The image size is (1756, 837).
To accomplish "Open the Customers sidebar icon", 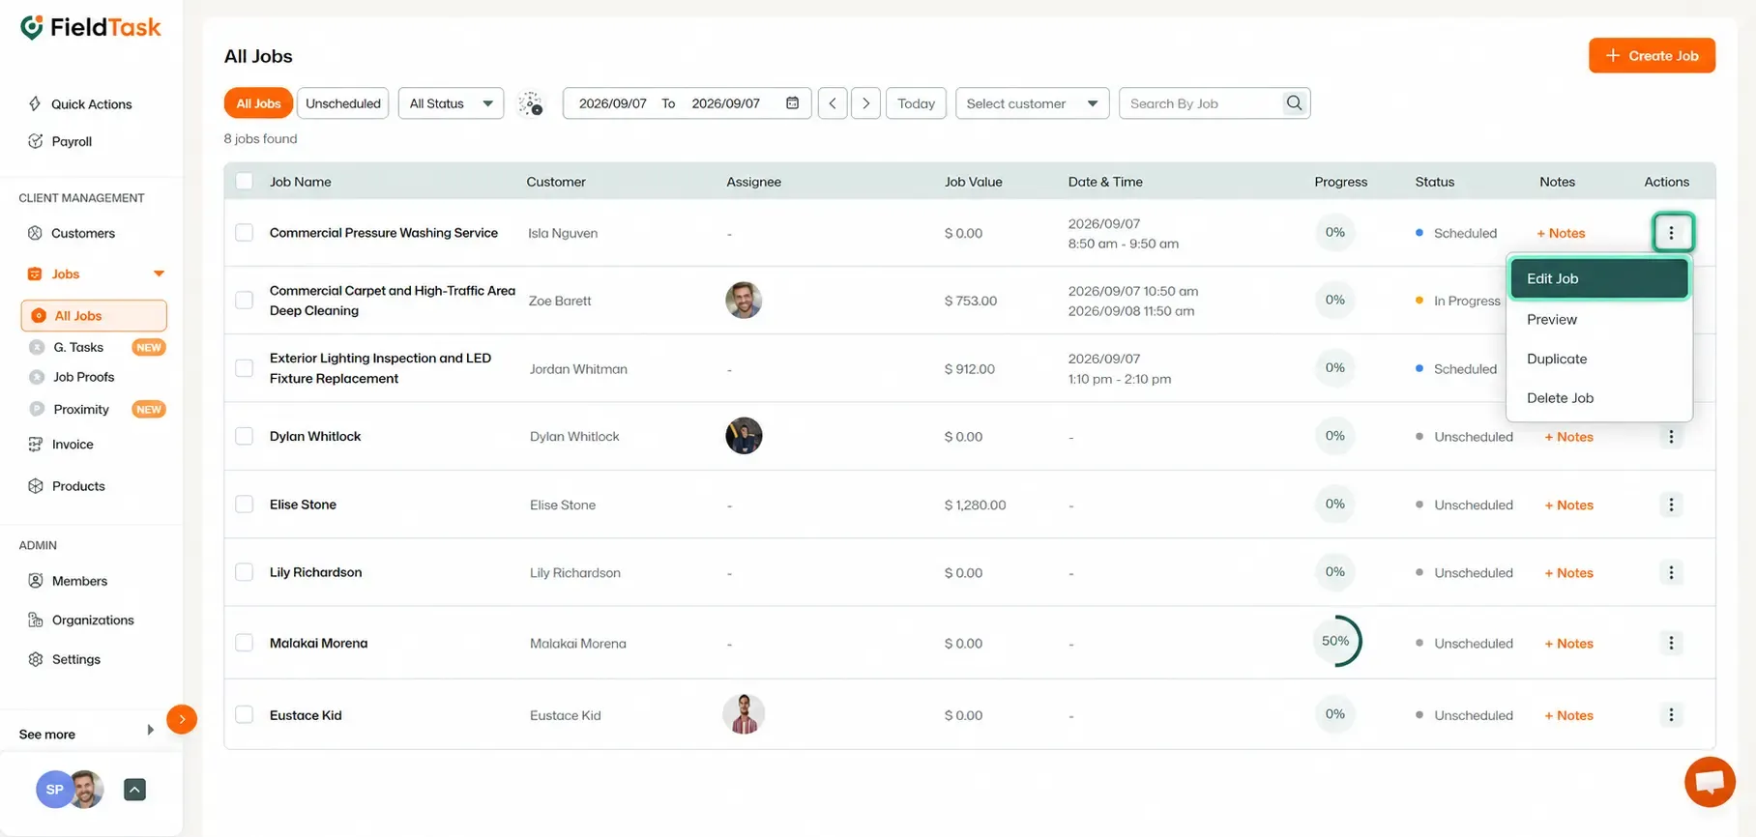I will pos(36,233).
